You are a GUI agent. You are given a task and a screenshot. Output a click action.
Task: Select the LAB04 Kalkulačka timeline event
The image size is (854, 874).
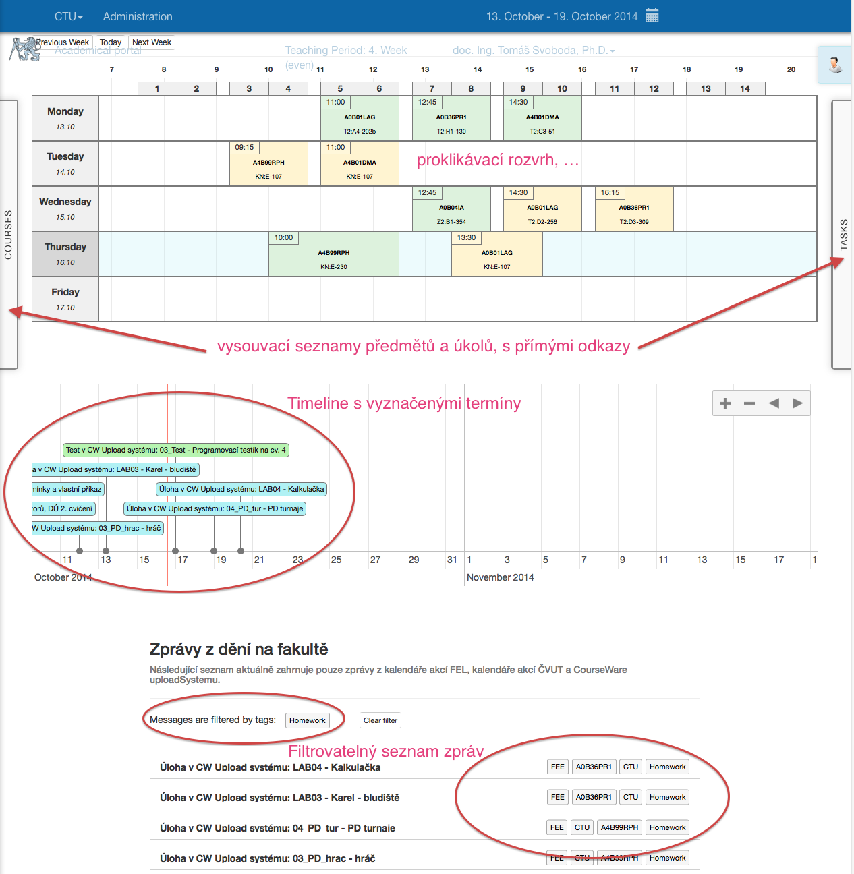coord(241,489)
